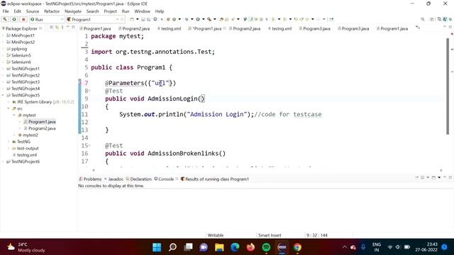This screenshot has height=255, width=454.
Task: Click the Smart Insert status bar entry
Action: 270,235
